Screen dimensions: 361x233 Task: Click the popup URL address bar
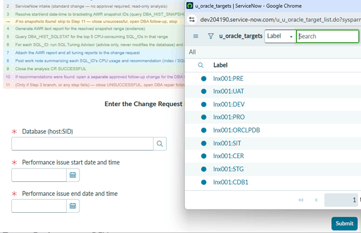coord(280,20)
